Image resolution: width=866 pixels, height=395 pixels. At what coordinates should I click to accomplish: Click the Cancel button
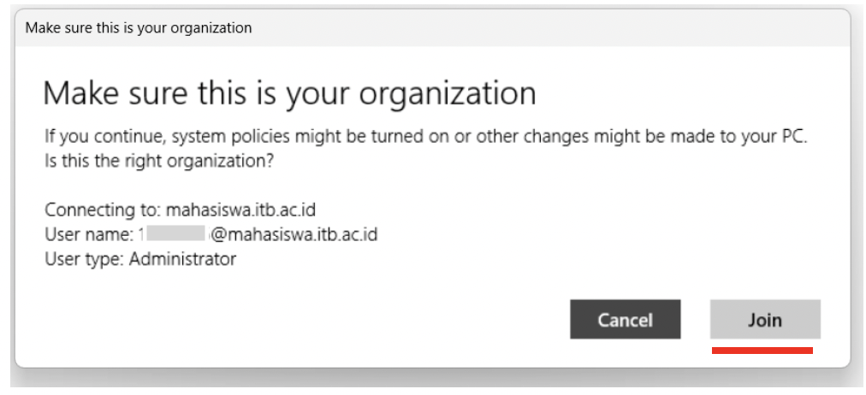(x=626, y=320)
